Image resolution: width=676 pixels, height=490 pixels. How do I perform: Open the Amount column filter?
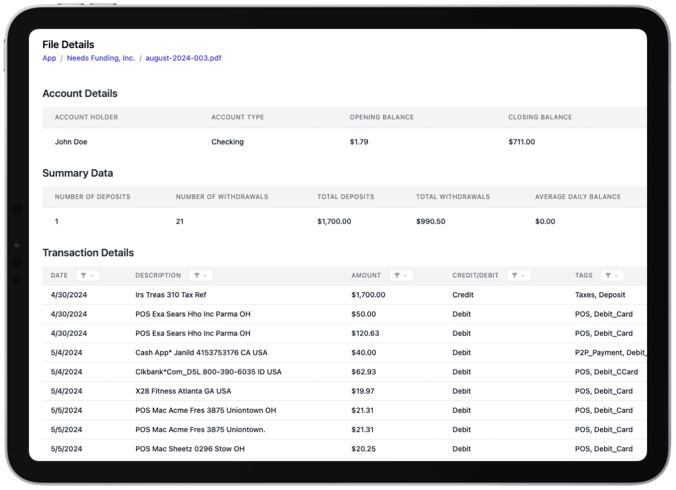coord(401,276)
